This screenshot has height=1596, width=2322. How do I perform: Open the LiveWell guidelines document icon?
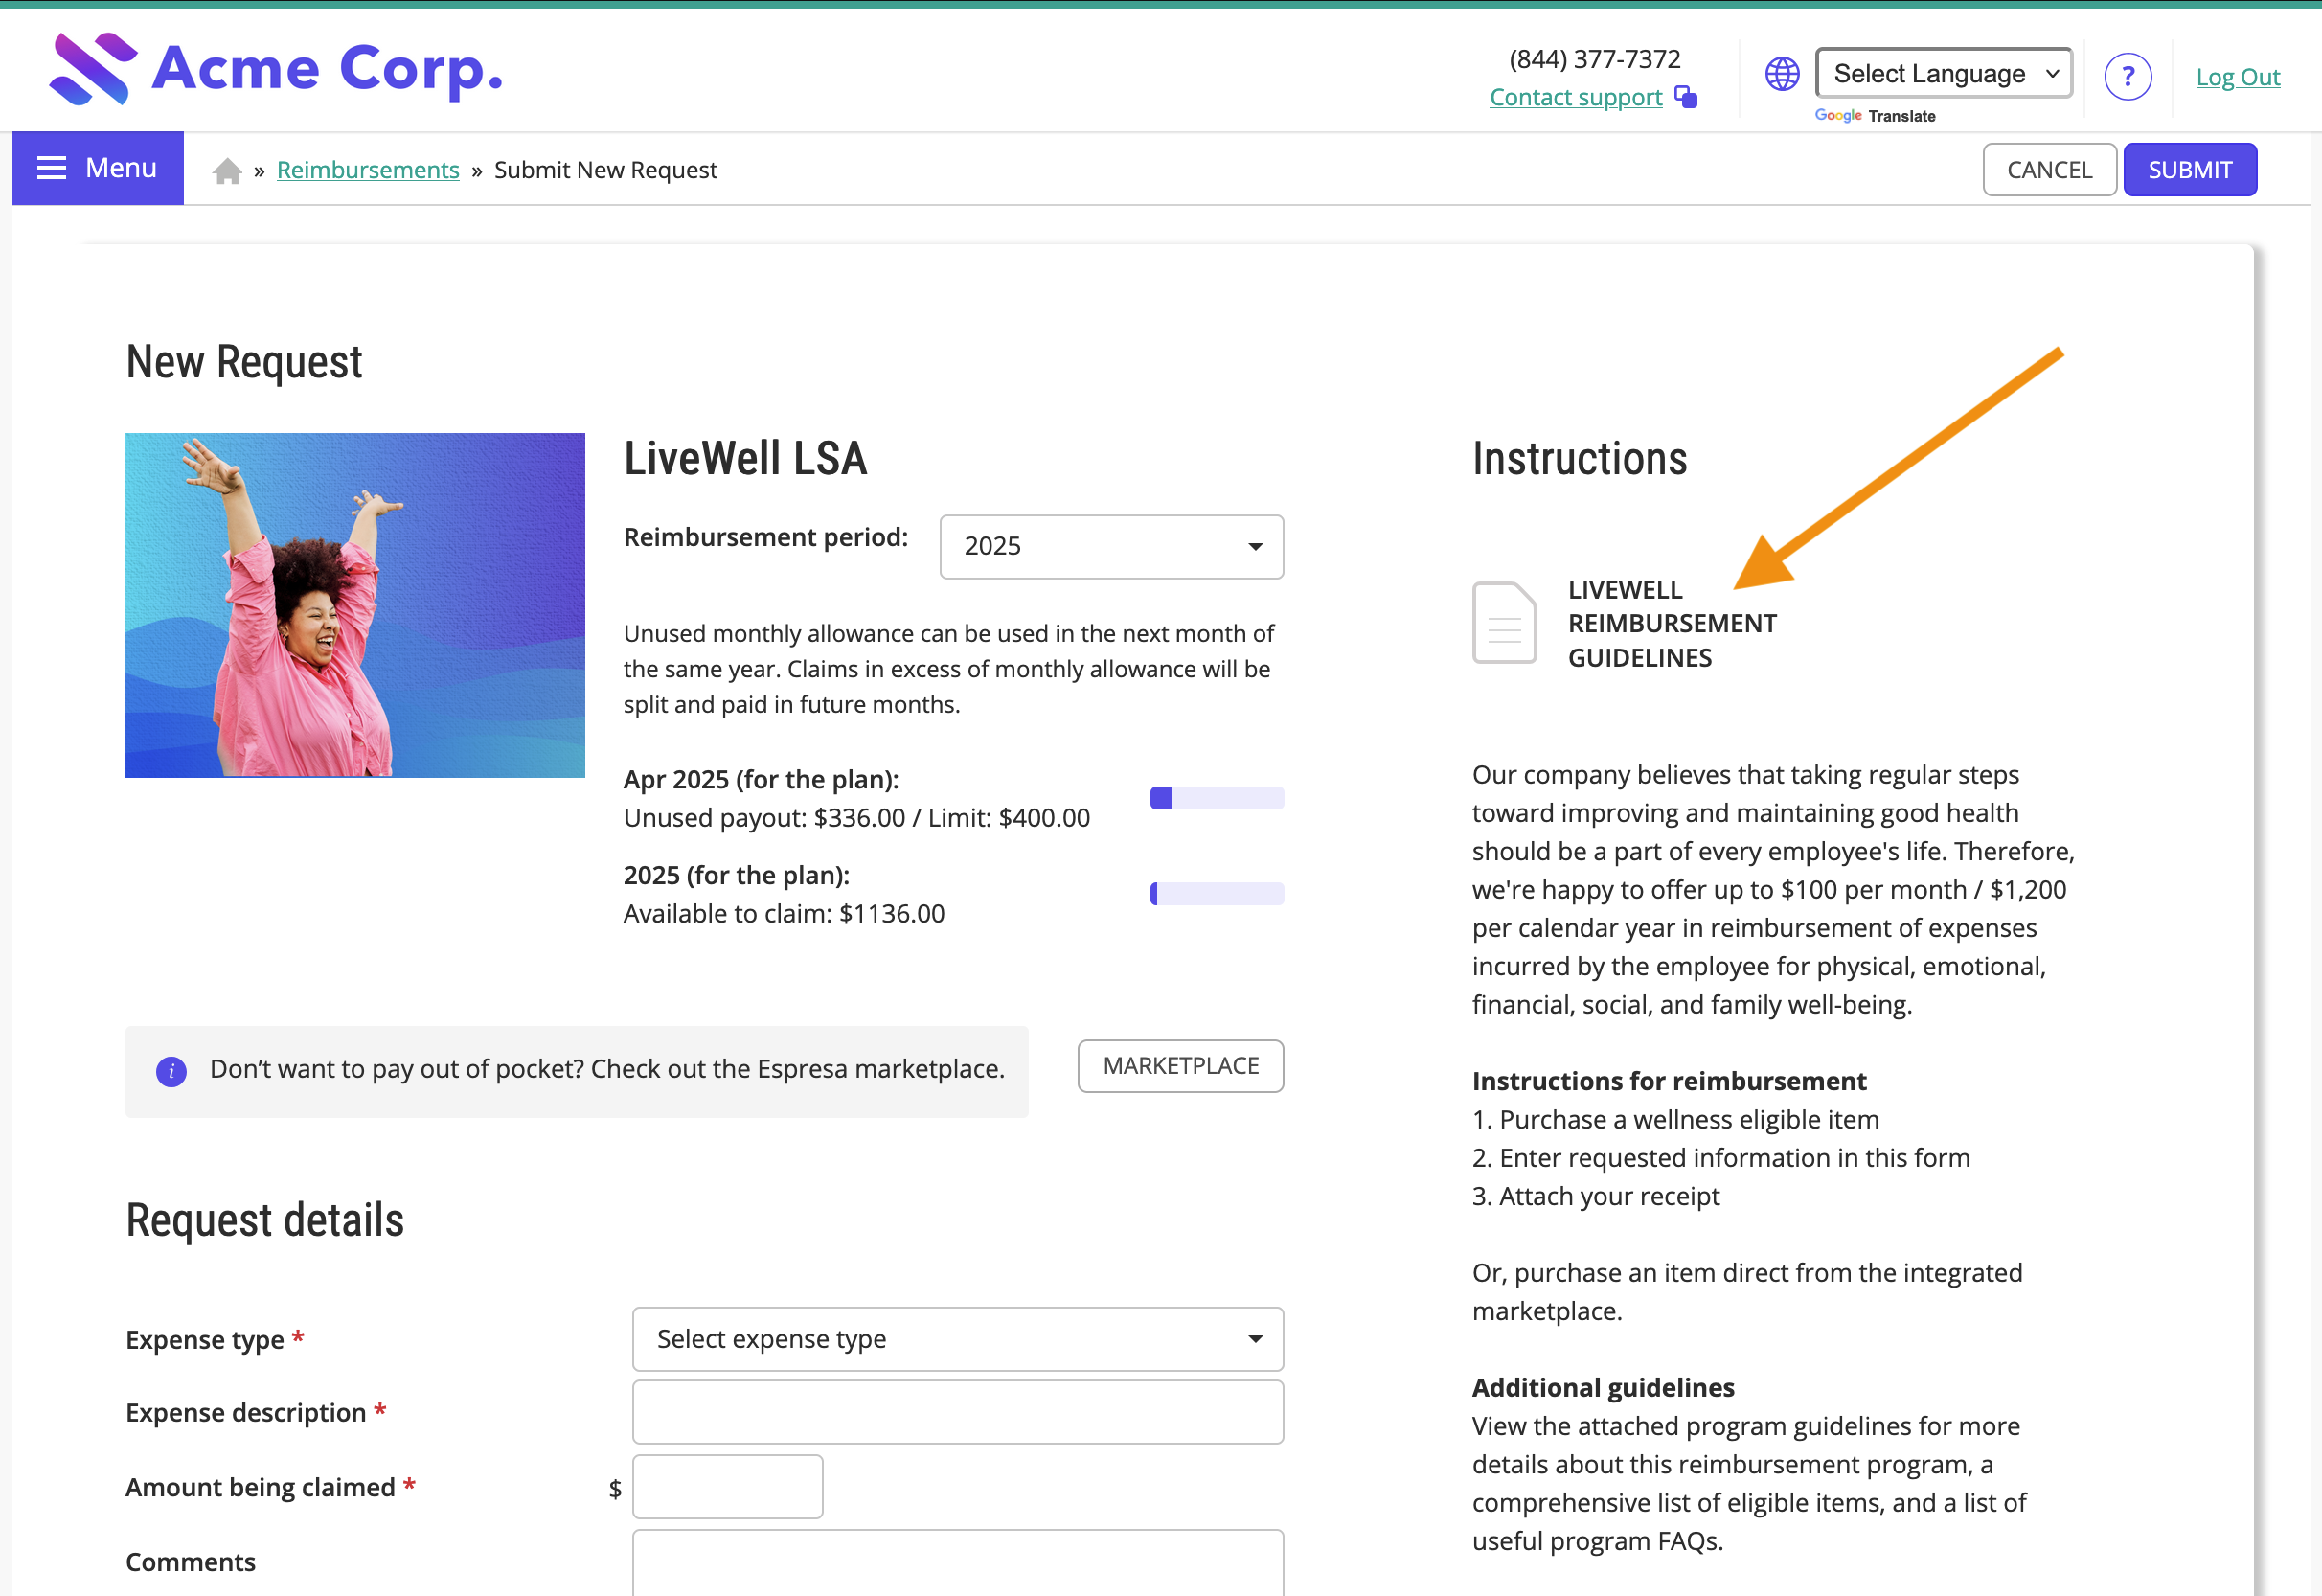(1504, 623)
